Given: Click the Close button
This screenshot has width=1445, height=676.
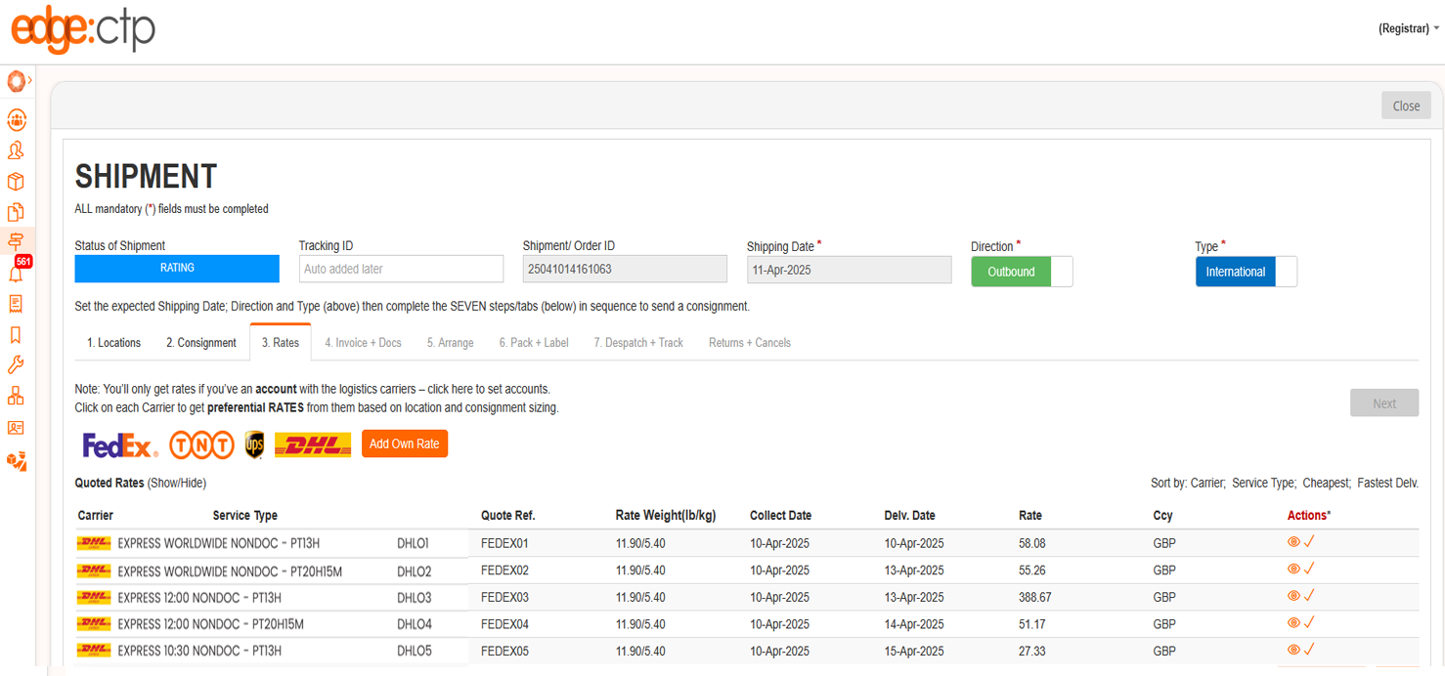Looking at the screenshot, I should point(1406,106).
